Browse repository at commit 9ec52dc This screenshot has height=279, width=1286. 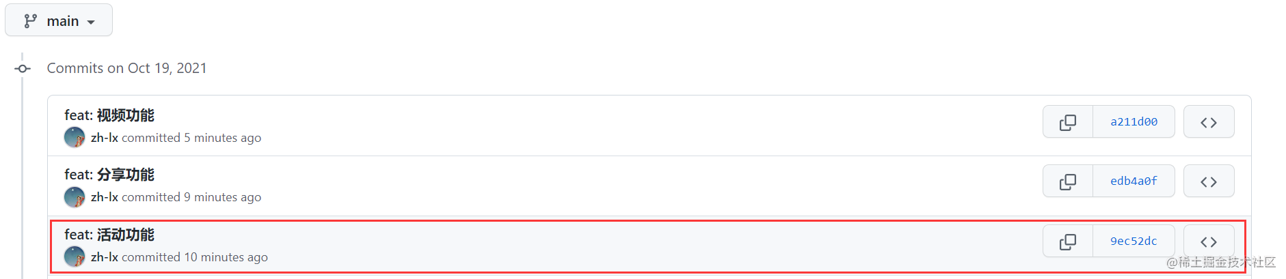tap(1209, 241)
